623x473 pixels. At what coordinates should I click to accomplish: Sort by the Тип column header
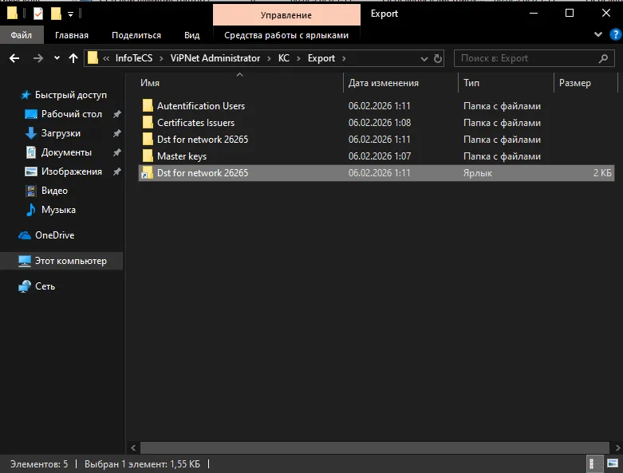471,83
